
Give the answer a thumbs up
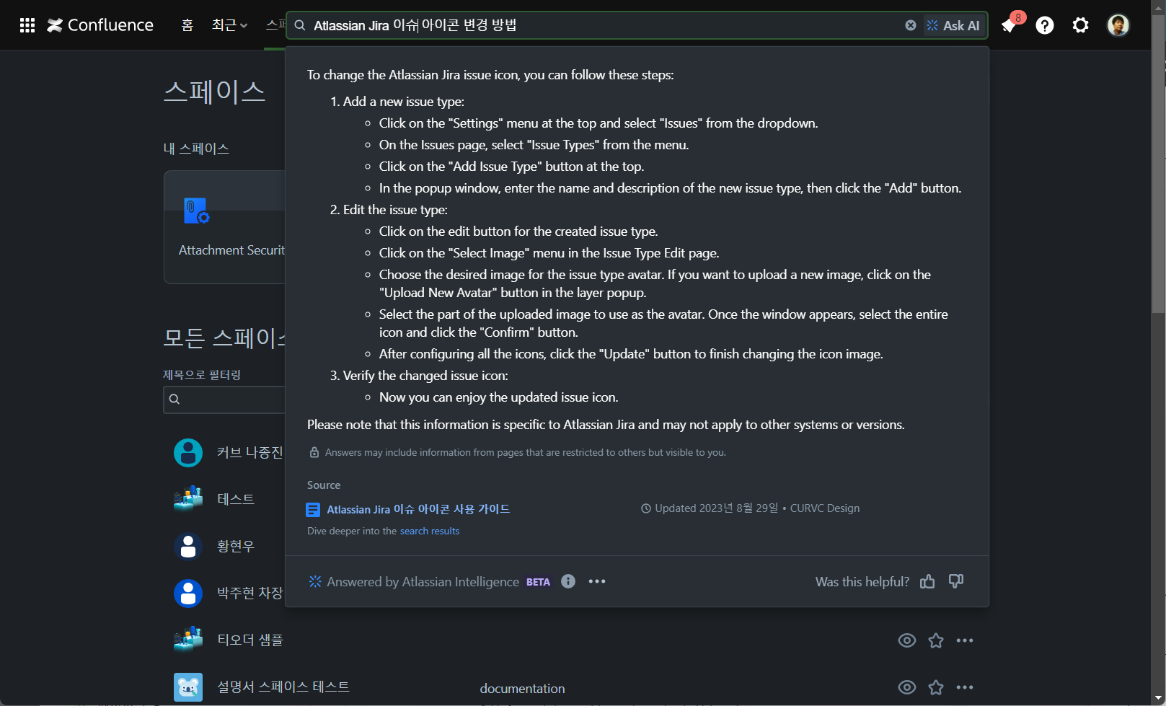(927, 581)
